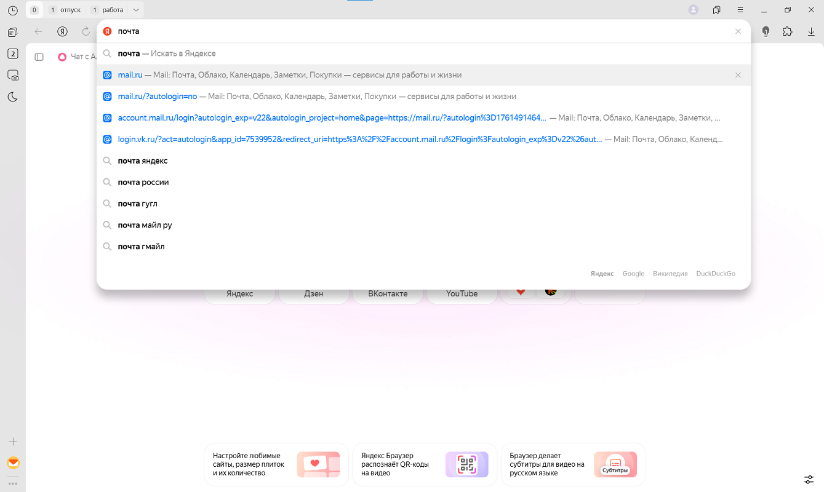Switch search engine to DuckDuckGo
Screen dimensions: 824x492
pyautogui.click(x=715, y=274)
